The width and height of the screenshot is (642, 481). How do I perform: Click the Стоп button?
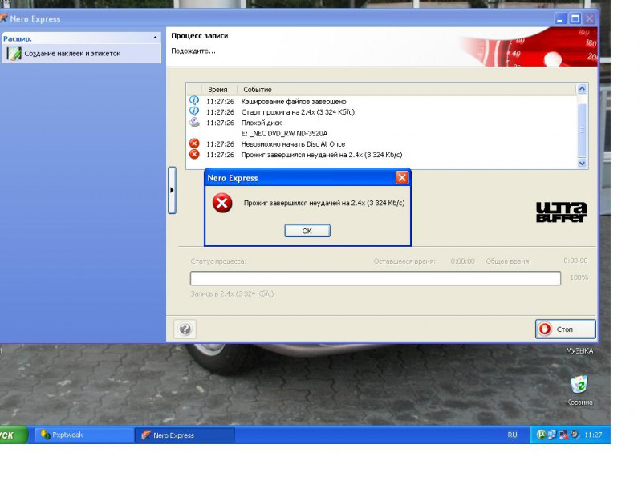[566, 329]
